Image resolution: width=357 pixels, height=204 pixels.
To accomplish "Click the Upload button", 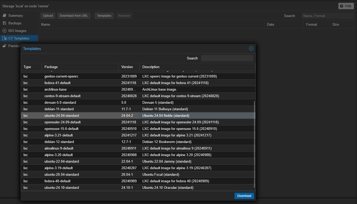I will pos(48,16).
